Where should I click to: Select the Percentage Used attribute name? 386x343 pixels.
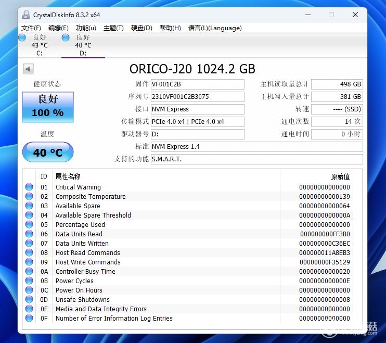point(80,224)
